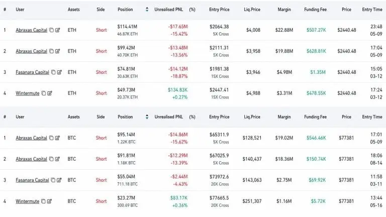
Task: Edit label for Fasanara Capital ETH row
Action: (59, 72)
